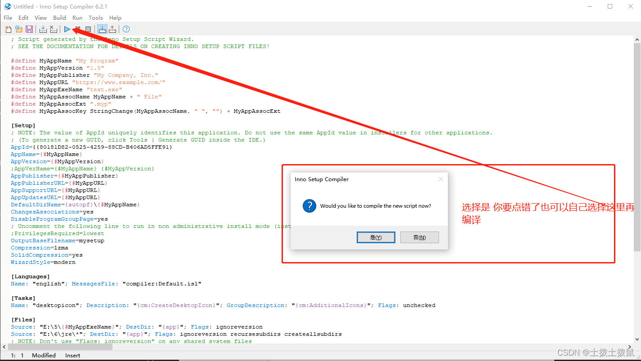
Task: Click the '#define MyAppName' line
Action: [x=65, y=61]
